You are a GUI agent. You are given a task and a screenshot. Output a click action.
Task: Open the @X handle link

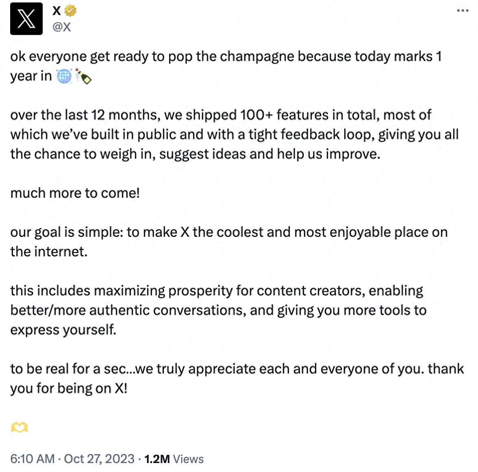62,27
